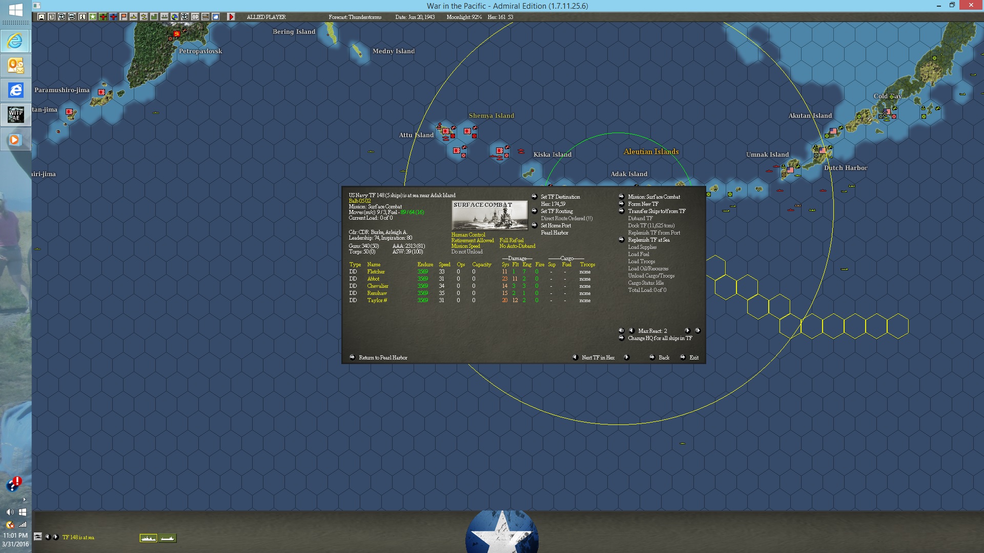984x553 pixels.
Task: Set Max React to maximum value
Action: [x=698, y=331]
